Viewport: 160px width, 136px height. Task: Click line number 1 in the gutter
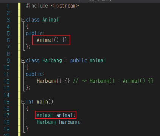click(x=8, y=6)
